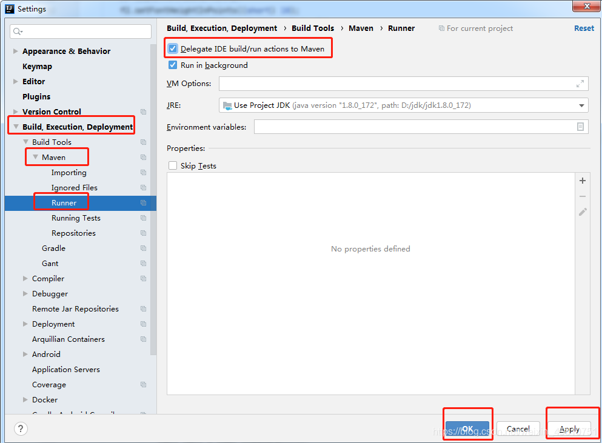Expand the Editor section arrow

pos(16,81)
